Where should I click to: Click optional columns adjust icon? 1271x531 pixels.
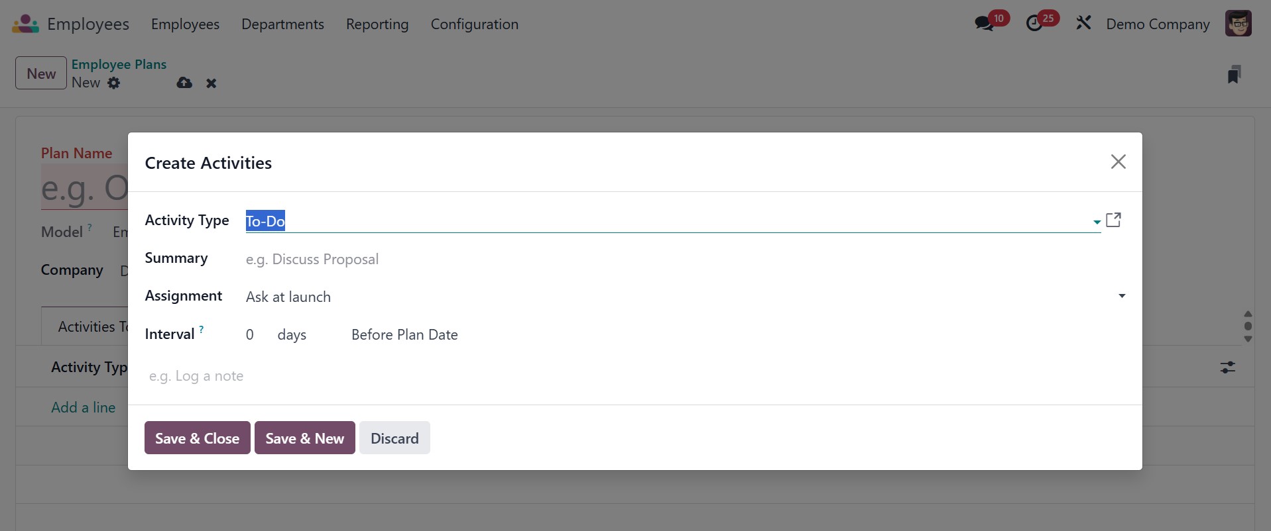point(1227,367)
